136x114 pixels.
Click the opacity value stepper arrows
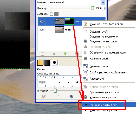coord(105,8)
